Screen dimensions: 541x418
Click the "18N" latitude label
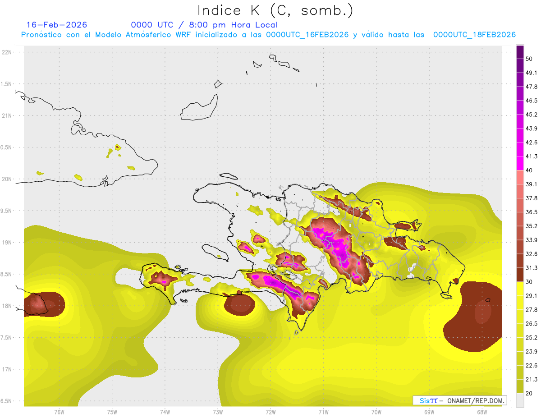(8, 306)
